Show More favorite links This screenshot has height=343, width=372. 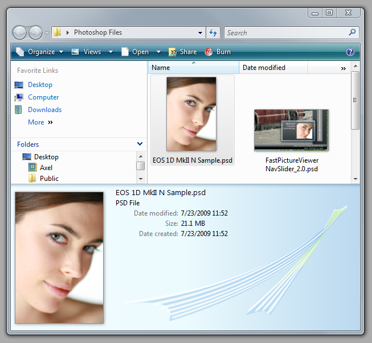tap(36, 122)
